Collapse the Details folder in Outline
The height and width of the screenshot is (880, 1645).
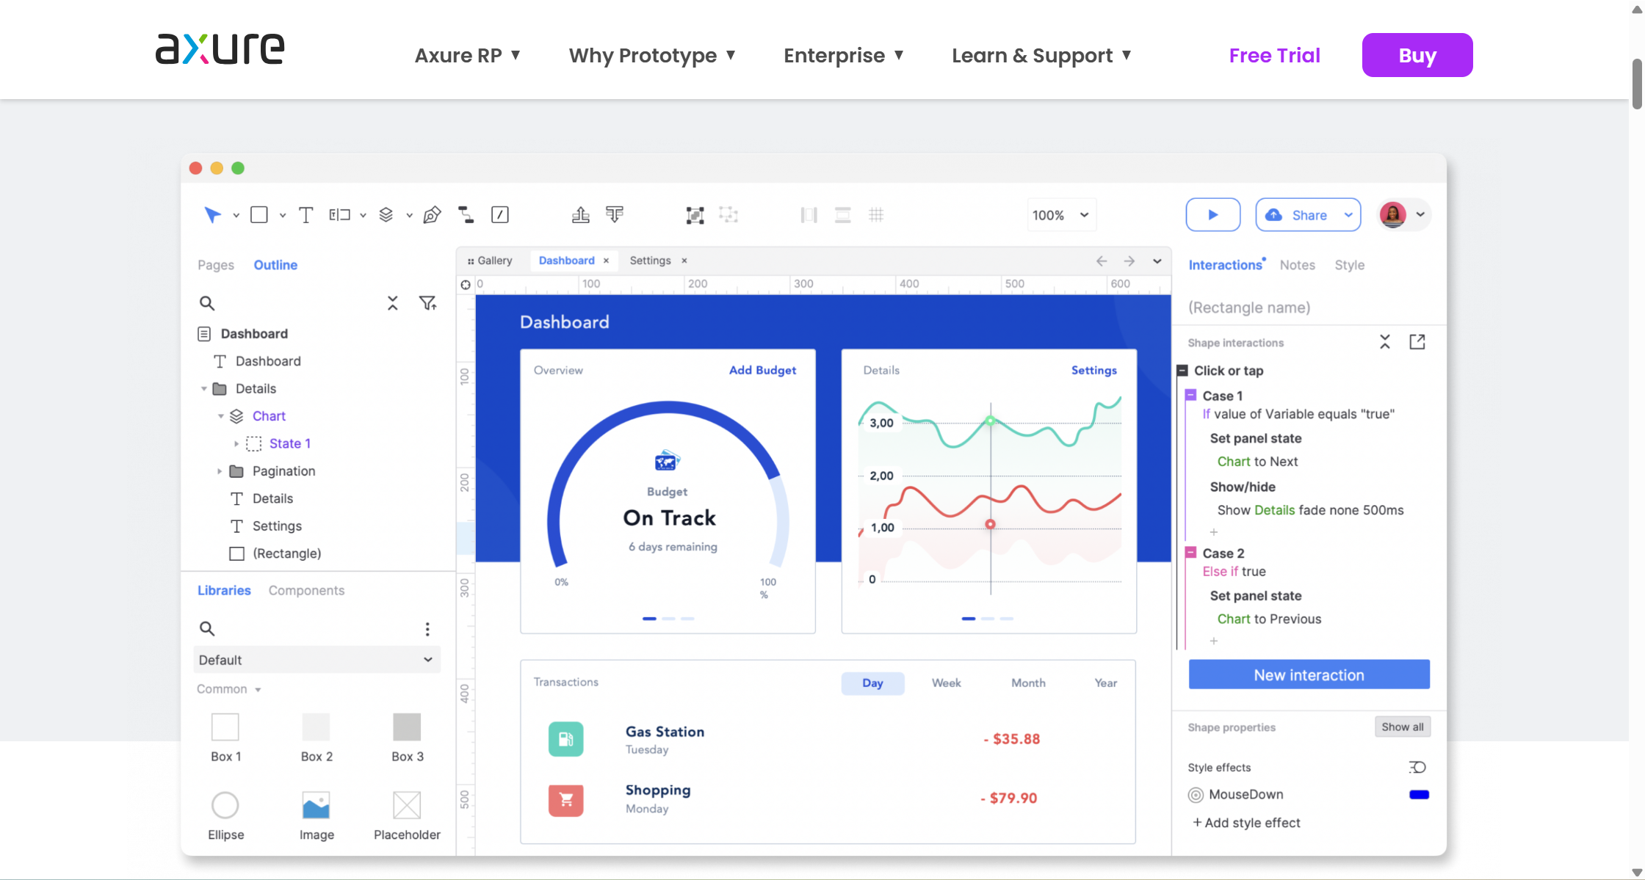203,388
